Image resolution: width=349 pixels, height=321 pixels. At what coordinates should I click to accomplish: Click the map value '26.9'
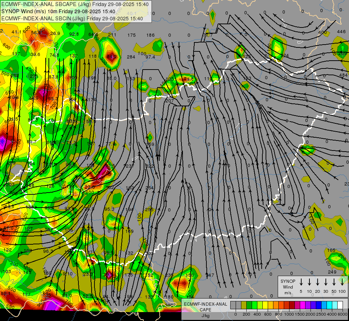(55, 34)
